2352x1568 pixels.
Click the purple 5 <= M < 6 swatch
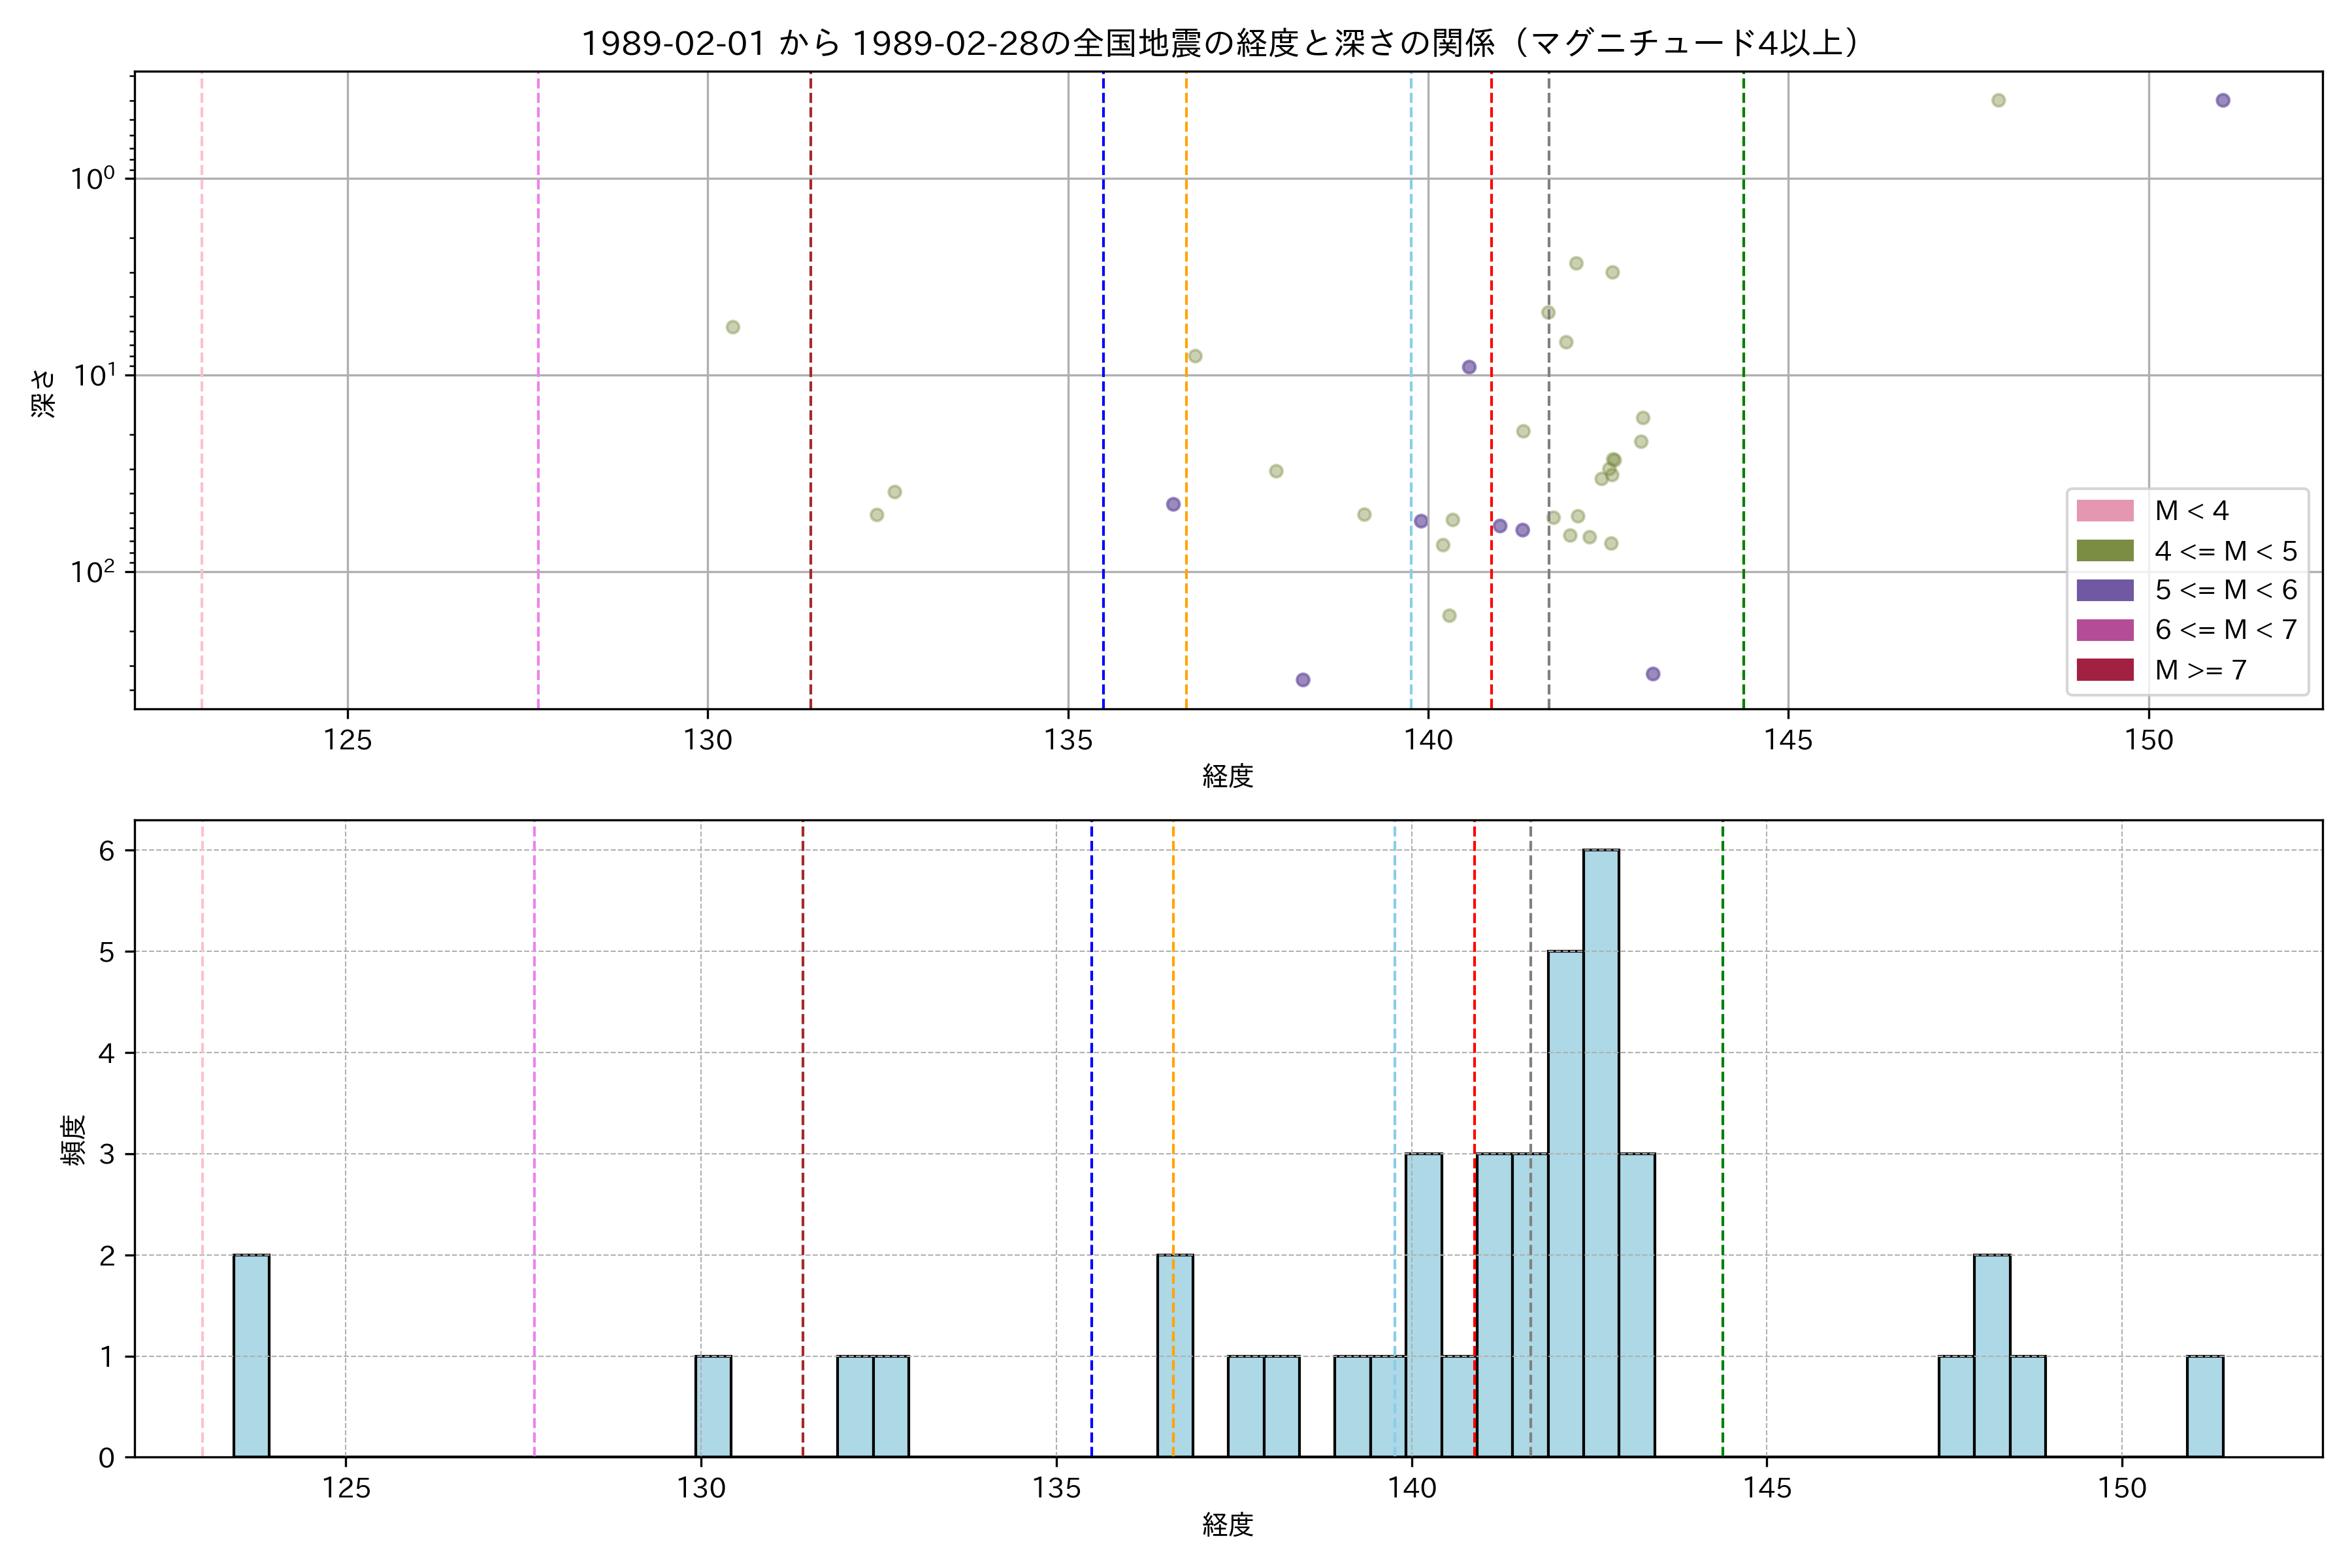pyautogui.click(x=2105, y=590)
